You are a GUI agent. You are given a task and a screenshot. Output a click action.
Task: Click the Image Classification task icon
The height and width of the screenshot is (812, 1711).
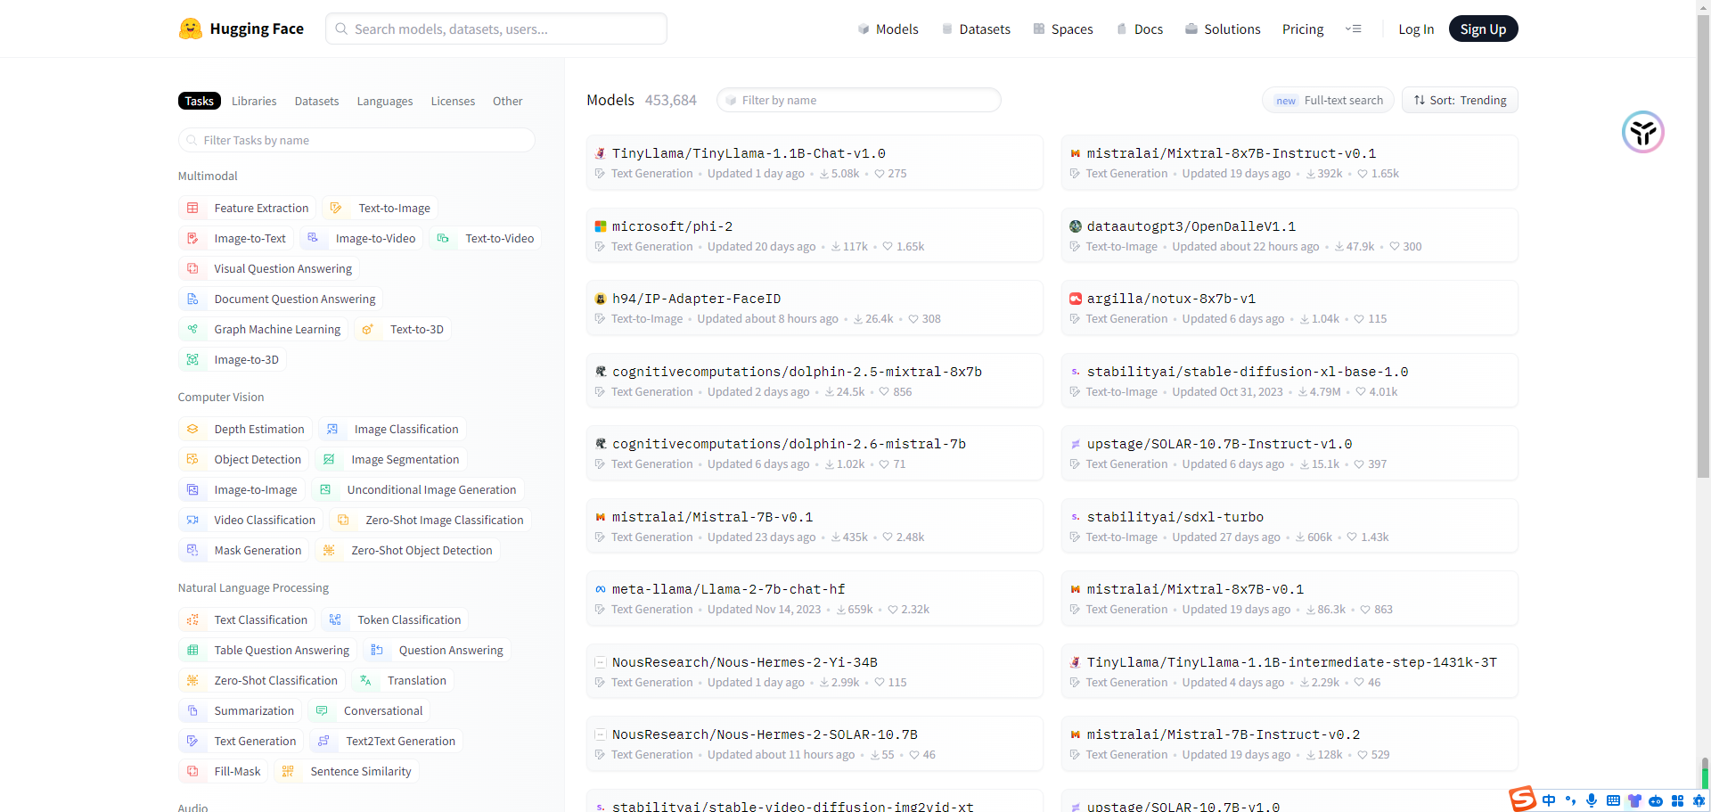(x=332, y=429)
